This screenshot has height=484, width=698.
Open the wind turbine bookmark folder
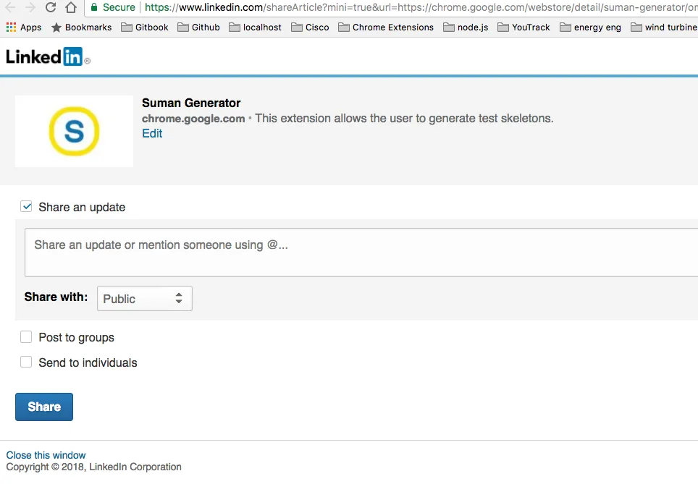point(664,27)
